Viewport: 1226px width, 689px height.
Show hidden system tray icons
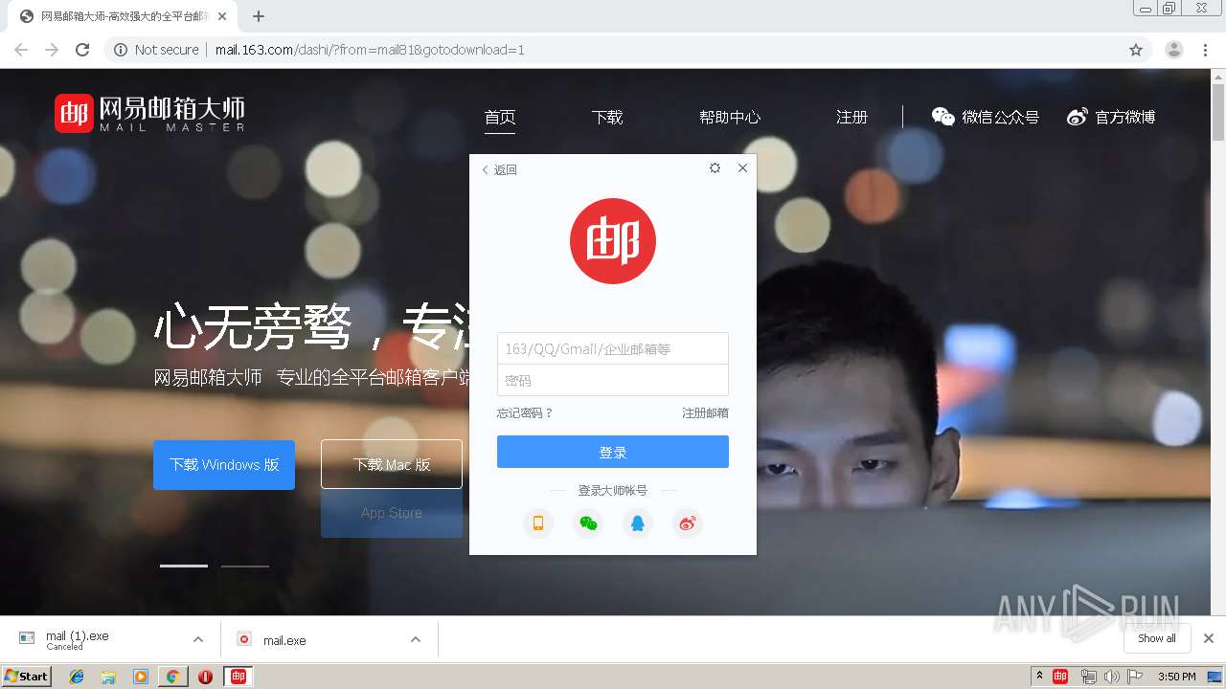tap(1039, 677)
